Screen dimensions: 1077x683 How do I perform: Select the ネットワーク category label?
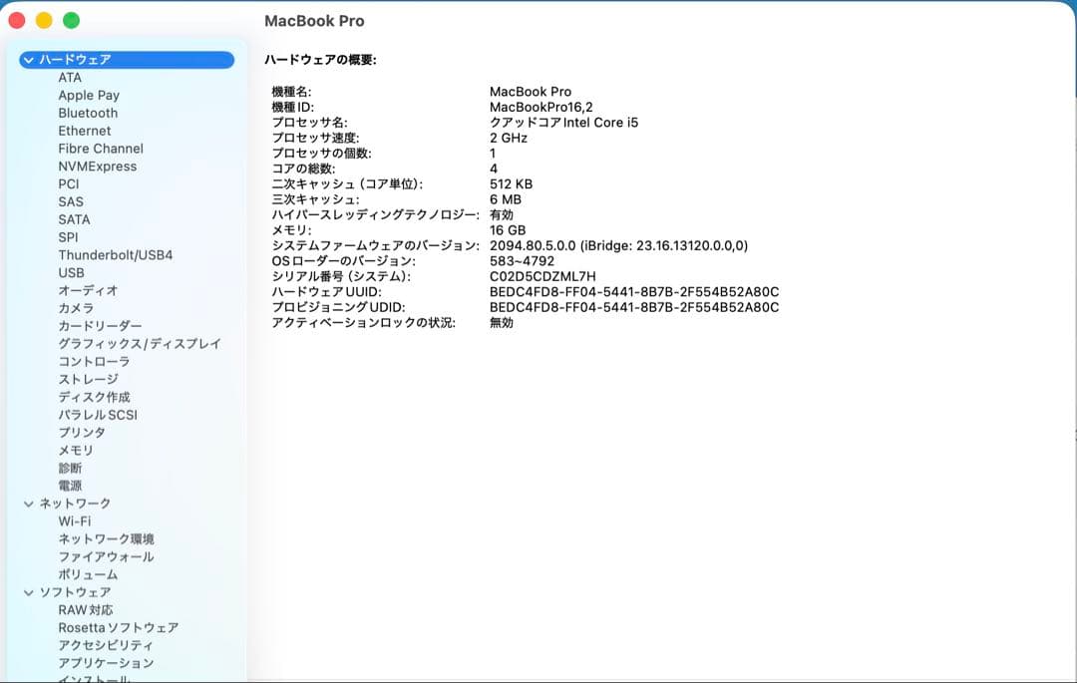[x=75, y=504]
